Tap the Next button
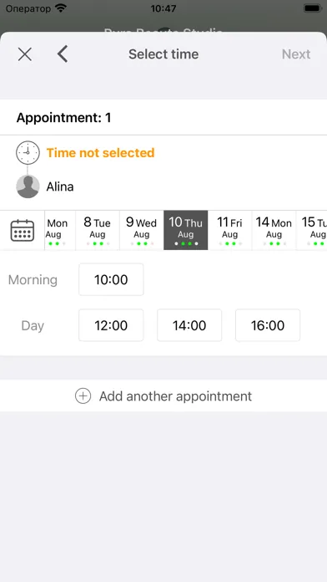The height and width of the screenshot is (582, 327). 296,54
